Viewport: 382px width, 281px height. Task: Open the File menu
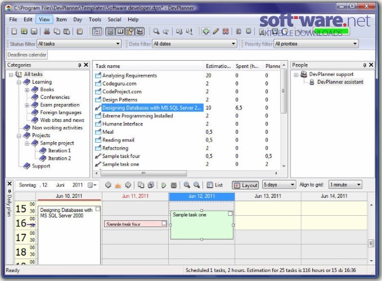click(x=13, y=20)
